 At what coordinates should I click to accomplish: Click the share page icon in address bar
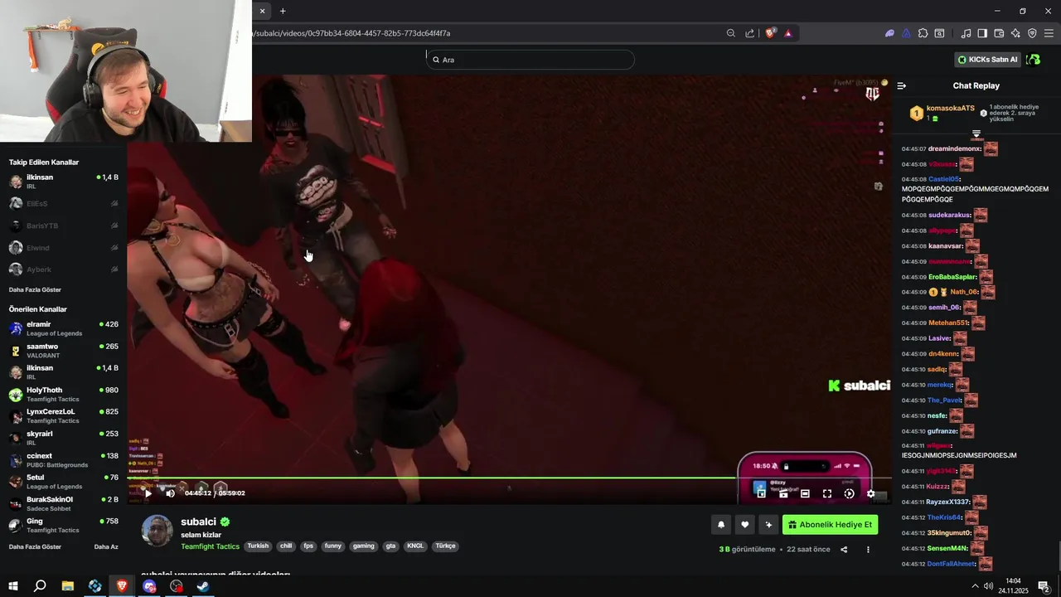coord(750,33)
